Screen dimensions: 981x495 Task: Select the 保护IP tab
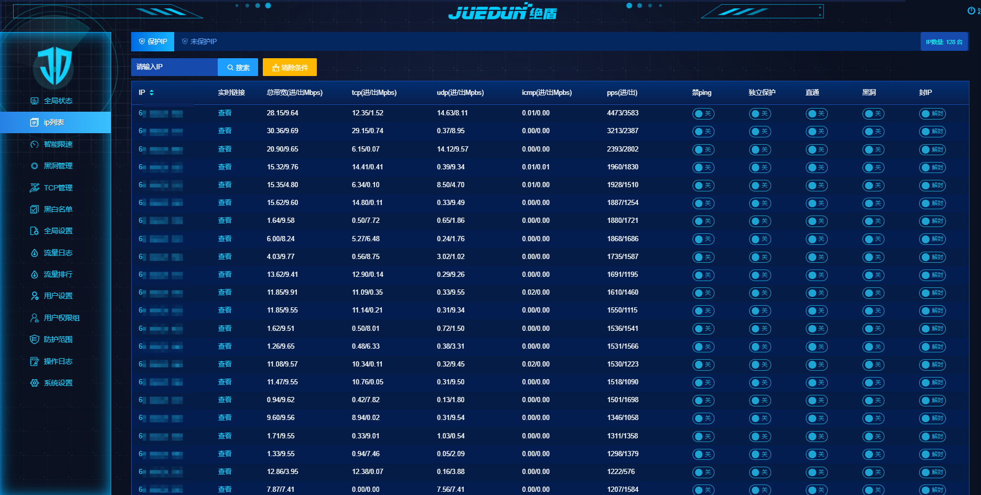click(x=153, y=41)
